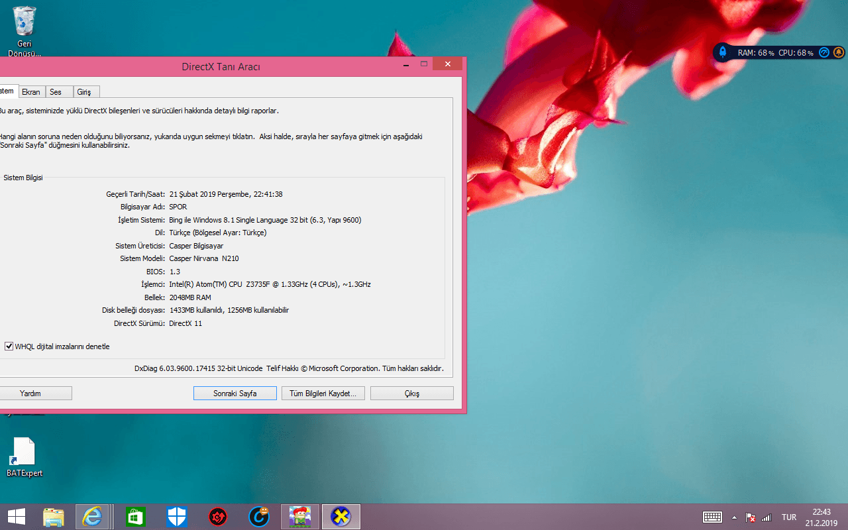Select the Windows 8.1 Single Language value
Image resolution: width=848 pixels, height=530 pixels.
(x=265, y=220)
